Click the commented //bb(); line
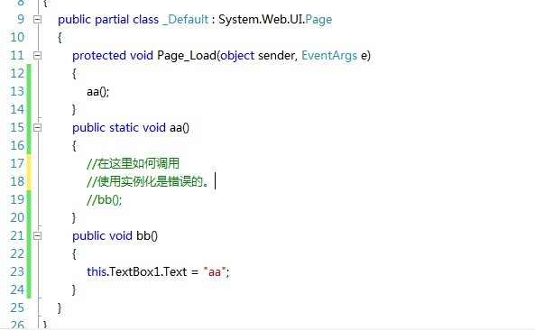 (x=104, y=200)
